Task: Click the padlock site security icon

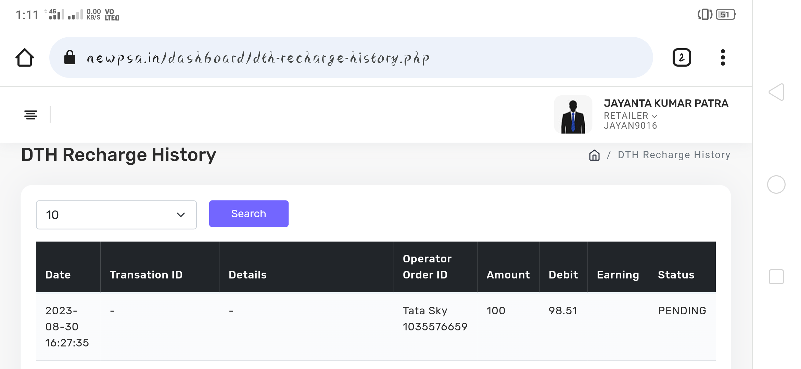Action: pyautogui.click(x=70, y=57)
